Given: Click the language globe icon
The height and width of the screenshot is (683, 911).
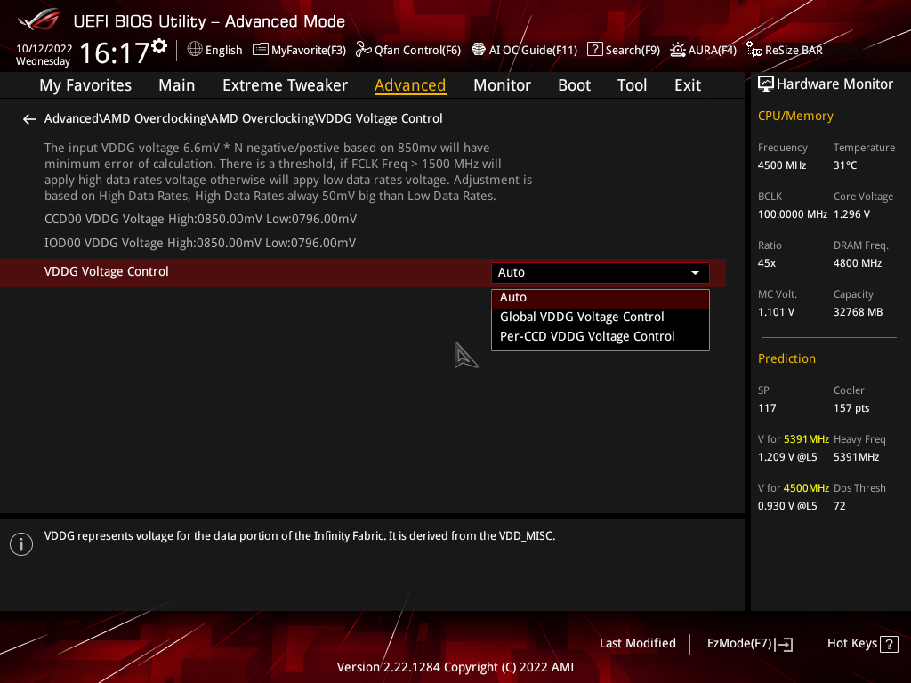Looking at the screenshot, I should point(195,50).
